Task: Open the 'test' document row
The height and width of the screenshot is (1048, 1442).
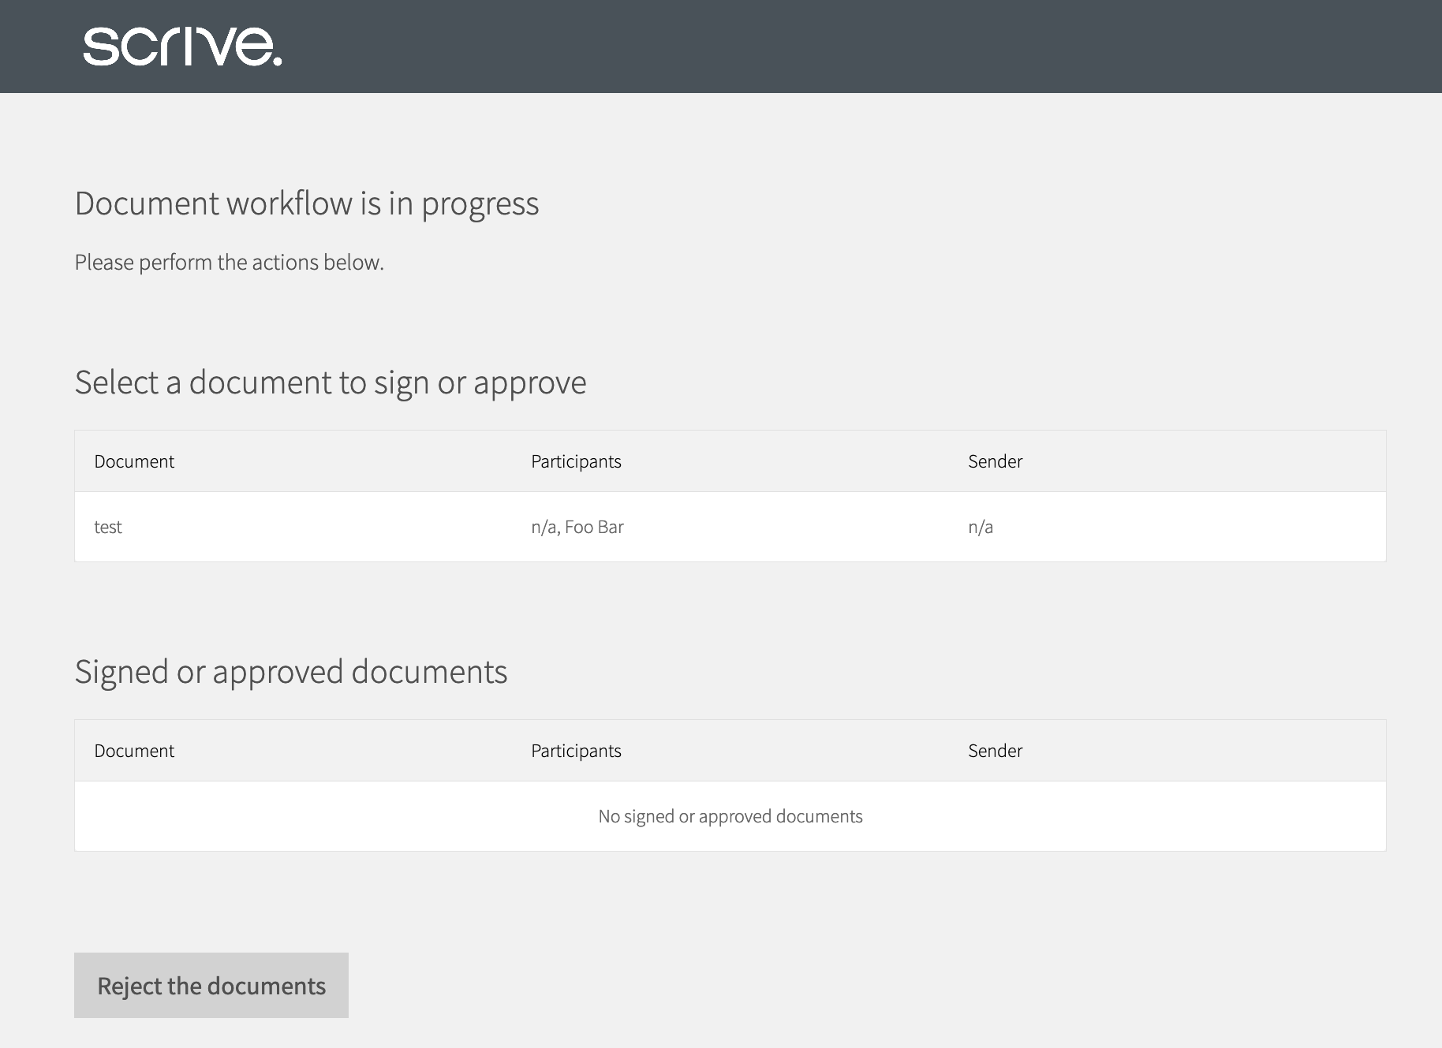Action: click(x=730, y=527)
